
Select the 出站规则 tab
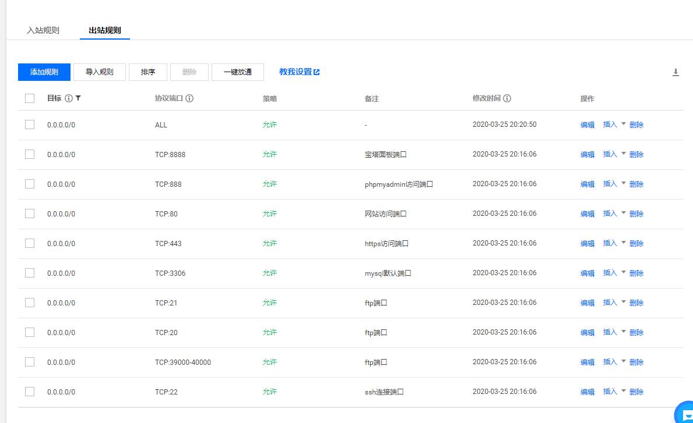tap(105, 30)
